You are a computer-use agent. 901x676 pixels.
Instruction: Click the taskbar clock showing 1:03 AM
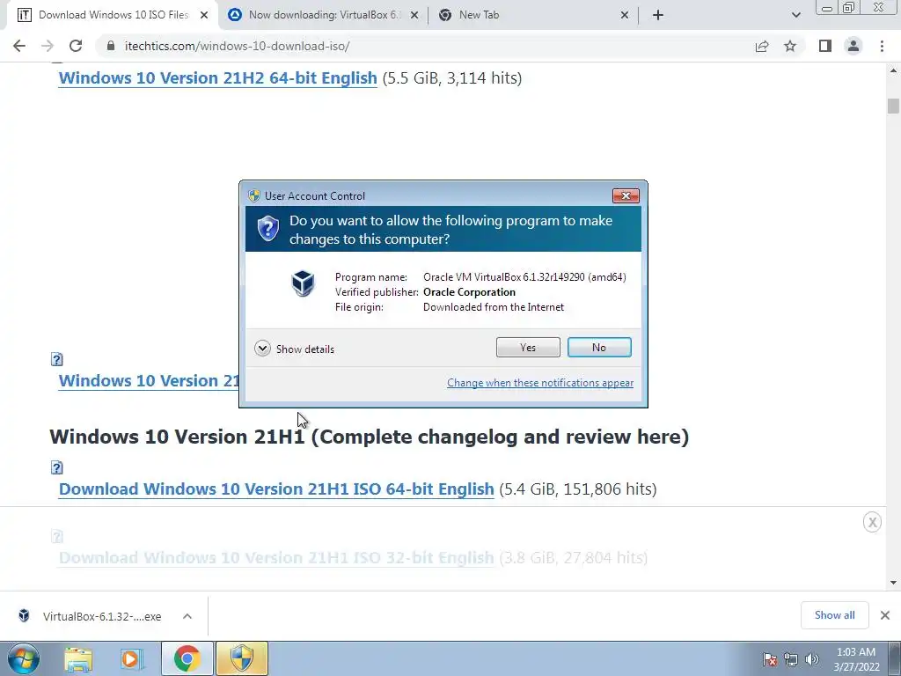click(x=856, y=659)
